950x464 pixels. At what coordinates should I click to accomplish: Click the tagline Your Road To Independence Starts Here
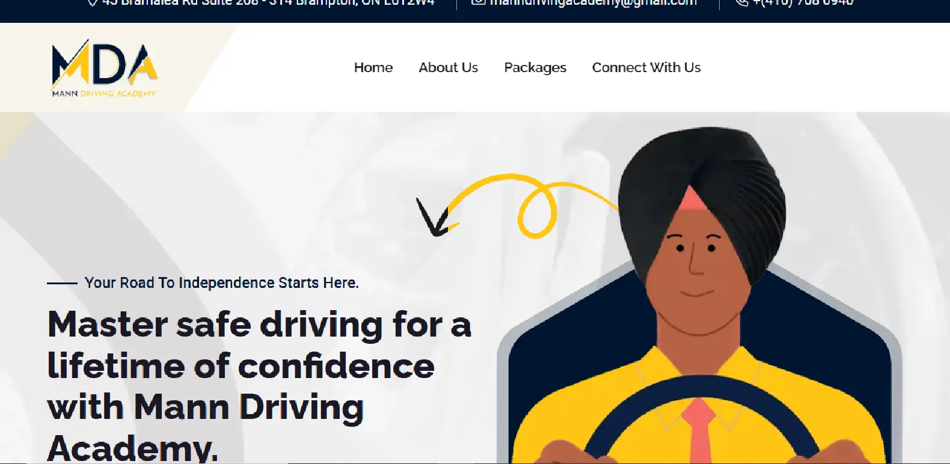pyautogui.click(x=221, y=282)
